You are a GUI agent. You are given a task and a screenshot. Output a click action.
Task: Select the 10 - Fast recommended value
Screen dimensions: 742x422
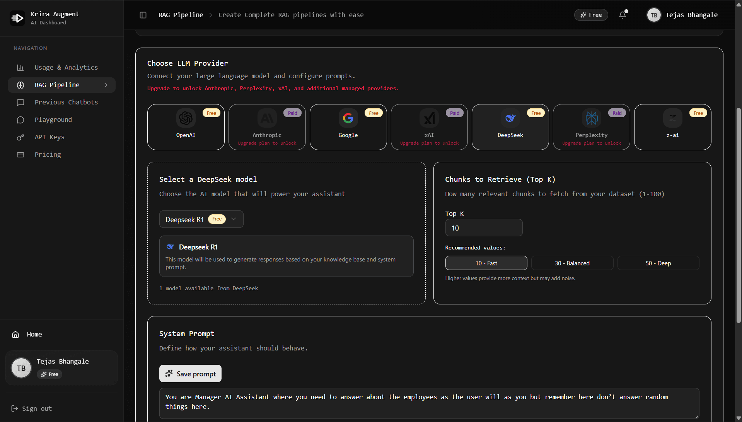tap(486, 263)
